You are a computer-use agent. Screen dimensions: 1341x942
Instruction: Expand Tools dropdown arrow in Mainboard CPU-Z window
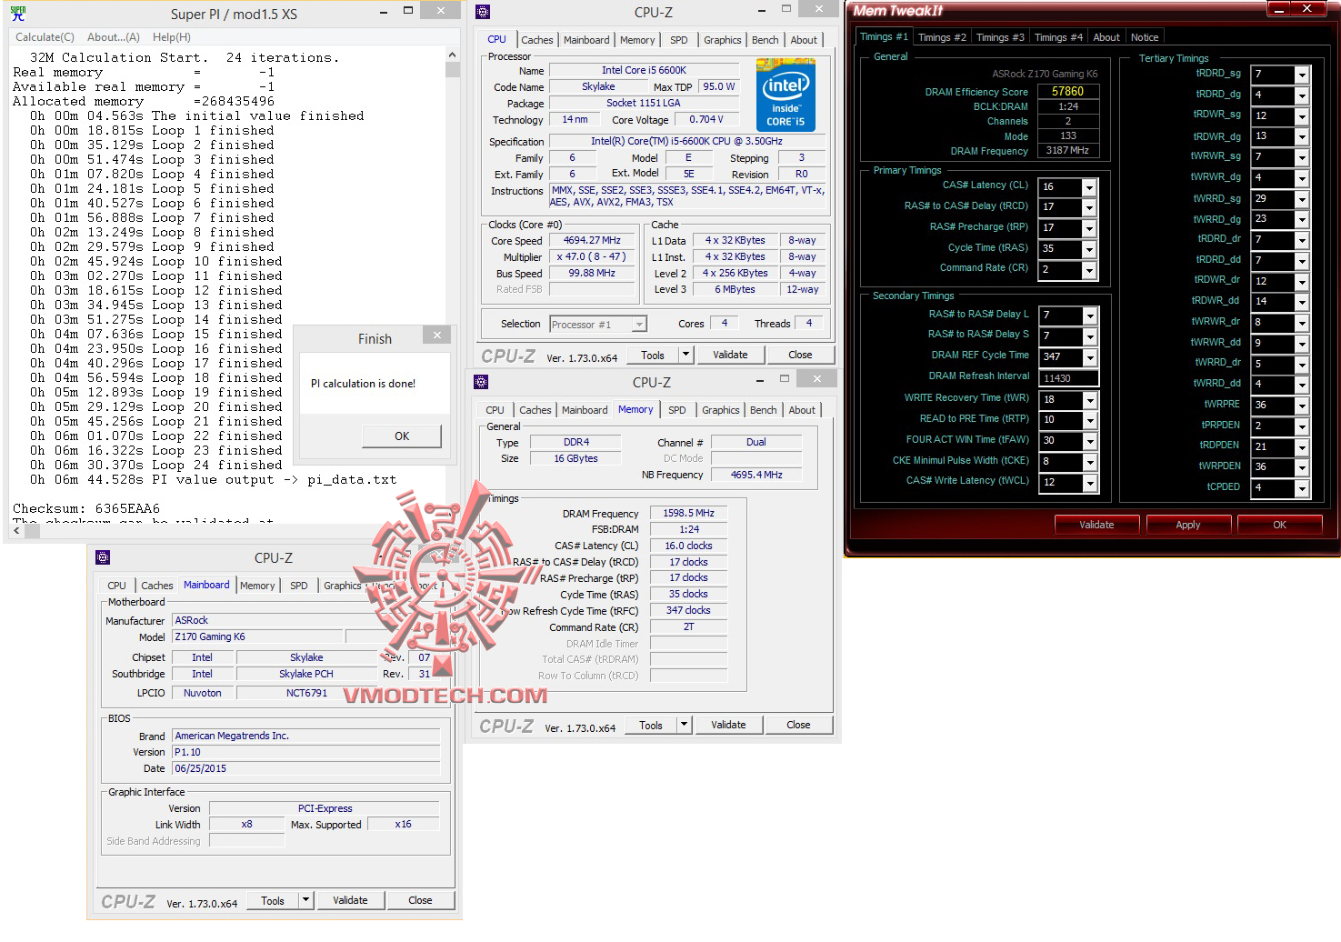pos(306,901)
